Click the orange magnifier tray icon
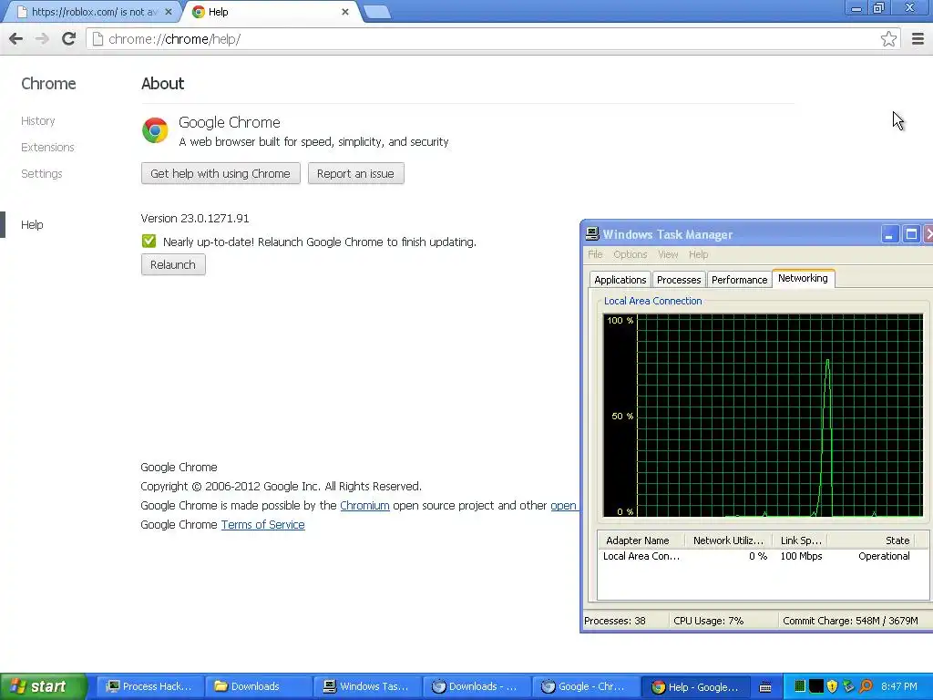 pyautogui.click(x=866, y=686)
